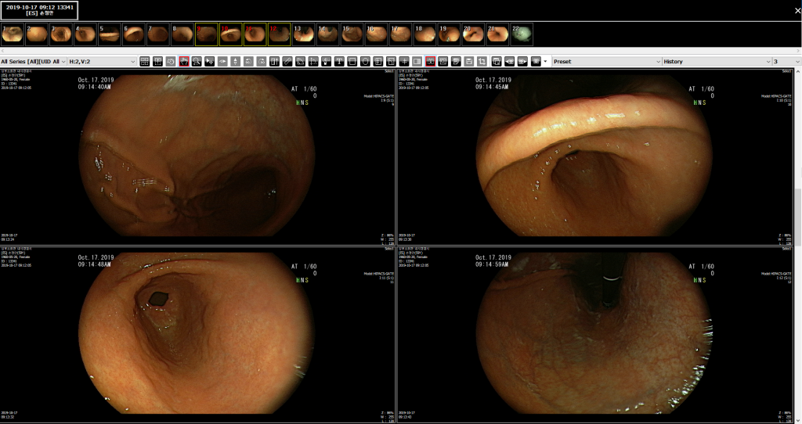Select the arrow pointer tool
This screenshot has height=424, width=802.
(x=210, y=61)
